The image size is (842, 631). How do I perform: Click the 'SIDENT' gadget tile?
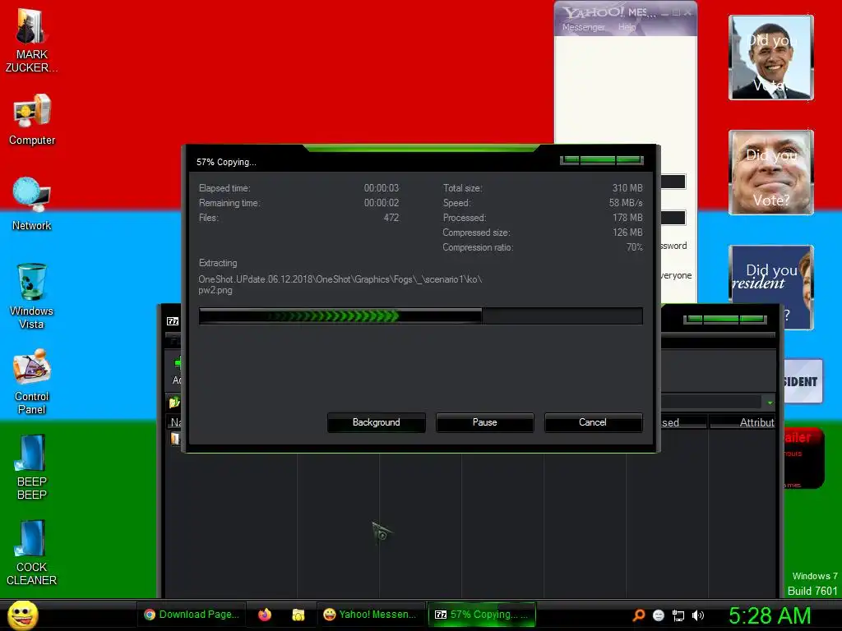tap(803, 381)
